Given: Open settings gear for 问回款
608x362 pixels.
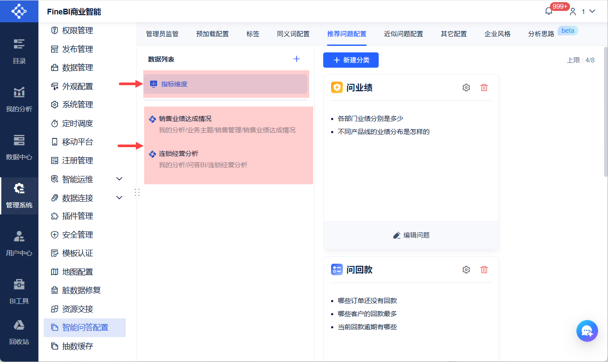Looking at the screenshot, I should (466, 270).
